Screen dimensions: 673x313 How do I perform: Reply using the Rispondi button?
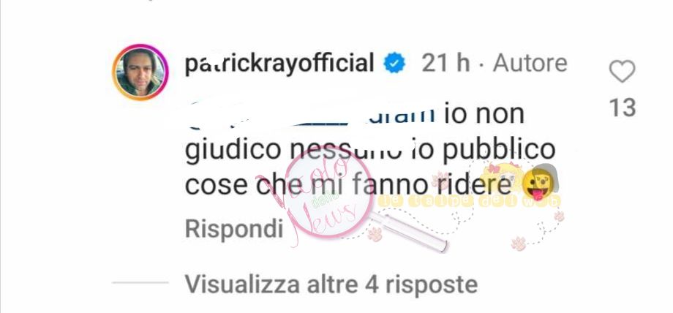click(234, 229)
